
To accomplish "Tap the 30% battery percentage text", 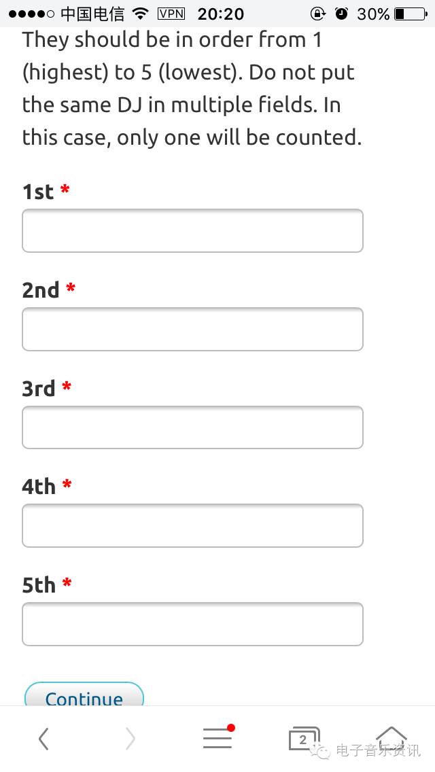I will (x=373, y=14).
